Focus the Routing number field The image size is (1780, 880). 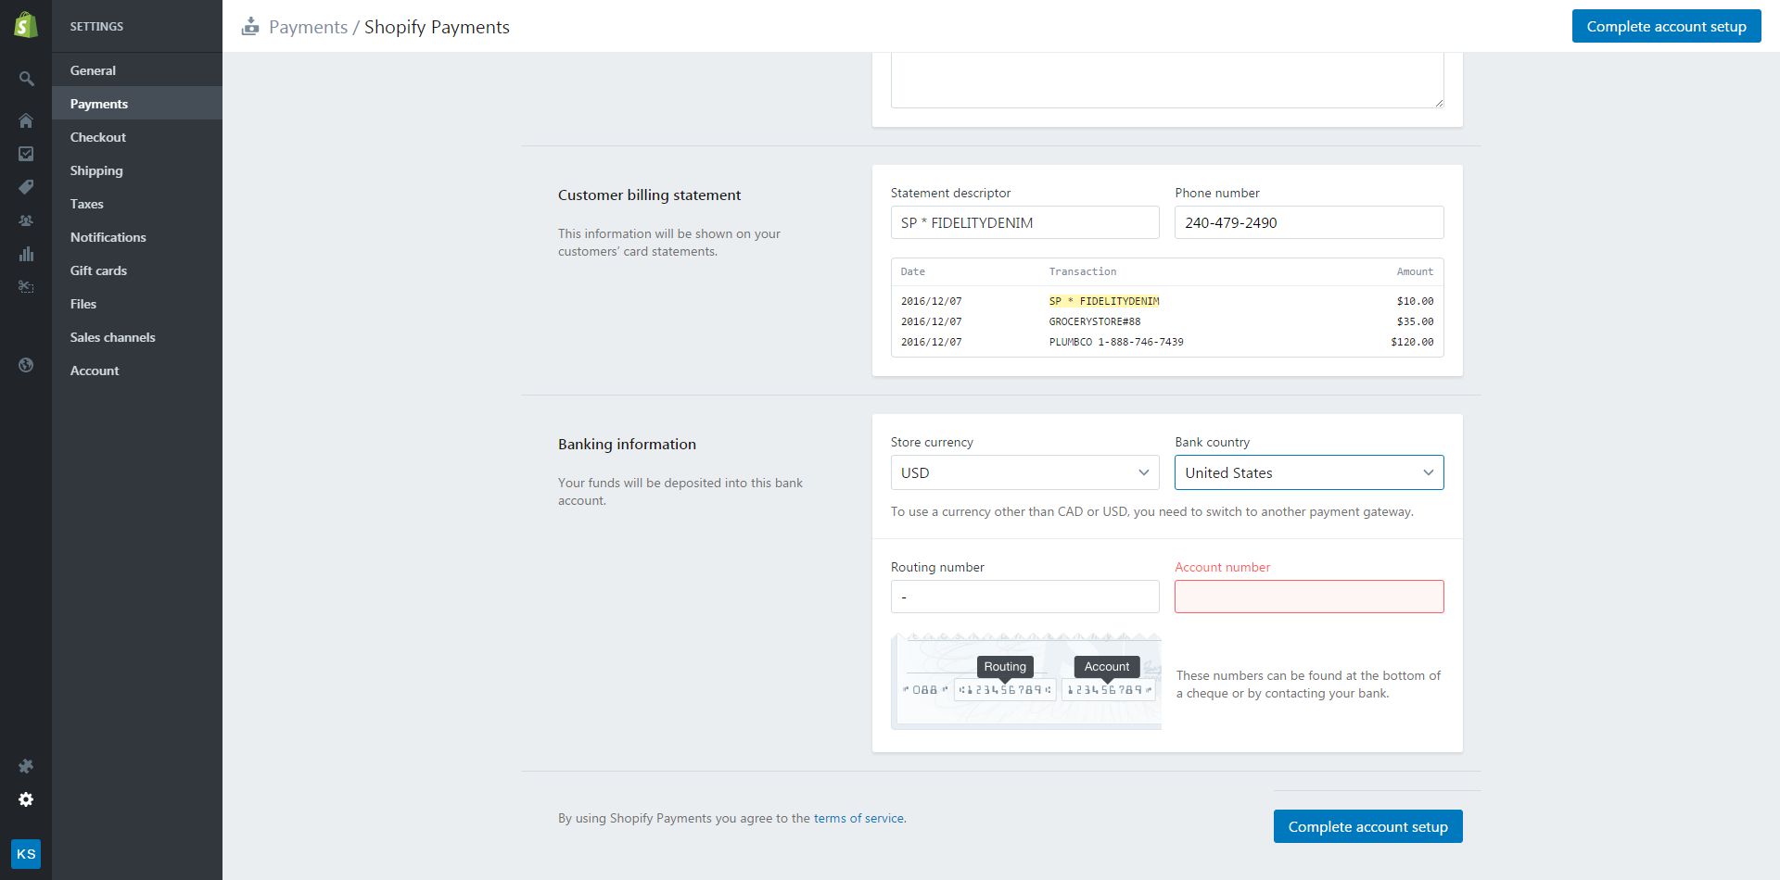[1024, 597]
